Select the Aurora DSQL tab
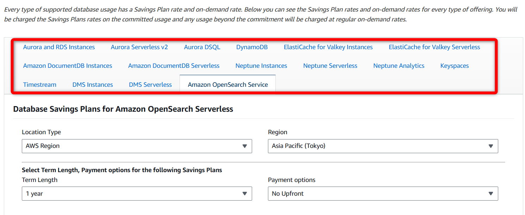Screen dimensions: 525x215 click(202, 47)
